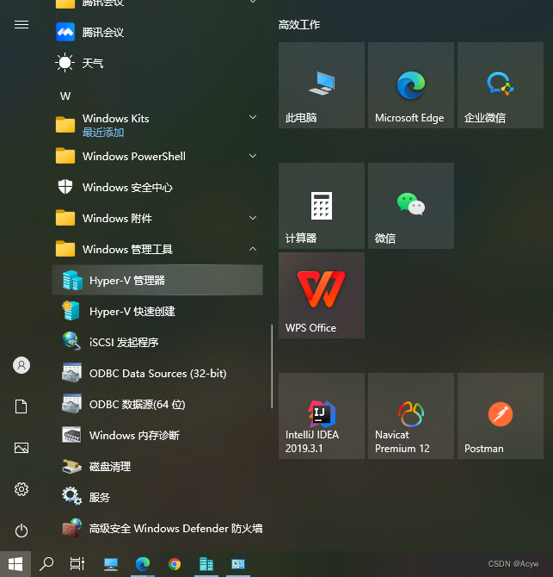This screenshot has height=577, width=553.
Task: Open Hyper-V 管理器
Action: (x=157, y=280)
